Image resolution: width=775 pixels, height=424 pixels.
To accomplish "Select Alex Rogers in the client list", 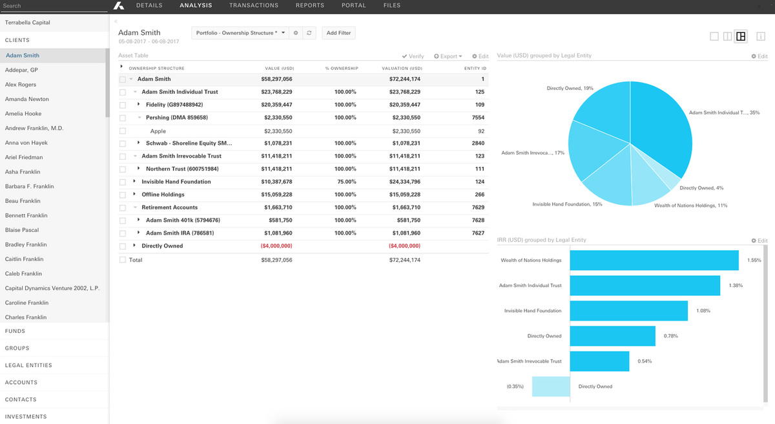I will pos(21,85).
